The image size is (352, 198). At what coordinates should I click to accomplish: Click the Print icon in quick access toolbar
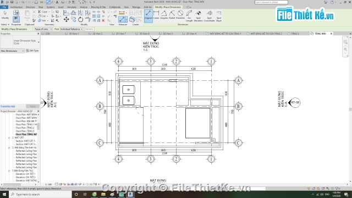[x=36, y=2]
